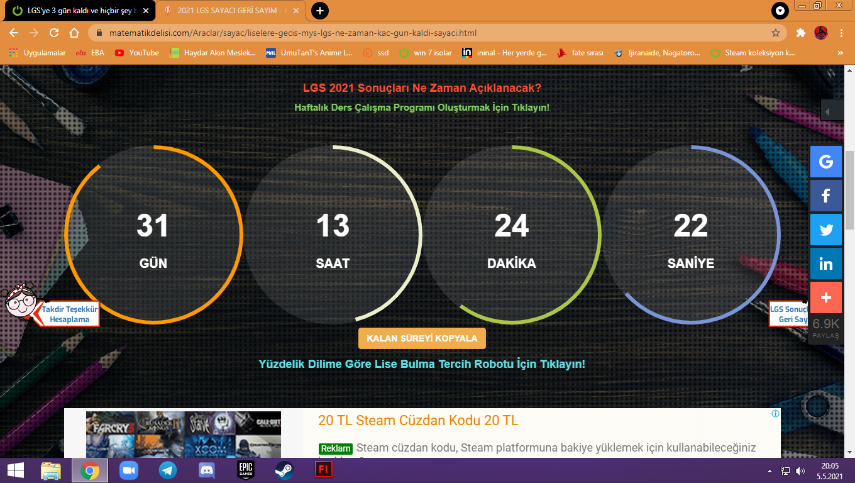The image size is (855, 483).
Task: Open EBA bookmark
Action: 90,53
